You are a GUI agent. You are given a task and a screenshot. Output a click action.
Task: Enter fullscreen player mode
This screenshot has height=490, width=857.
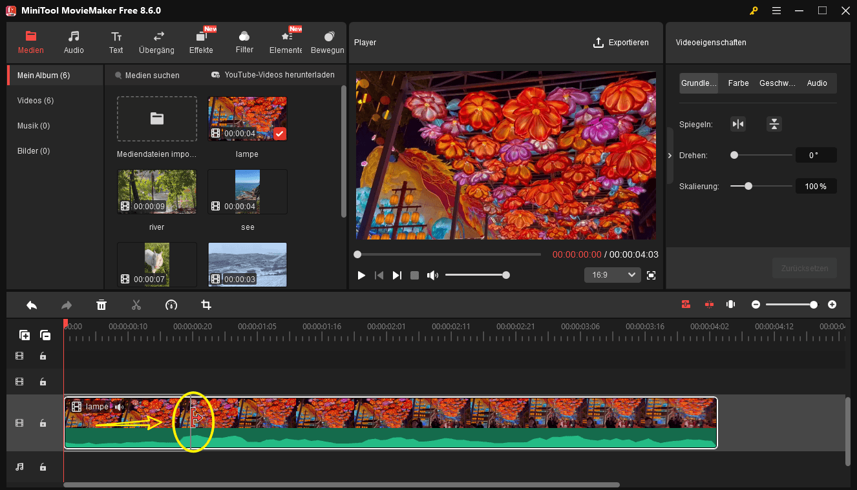pyautogui.click(x=651, y=274)
